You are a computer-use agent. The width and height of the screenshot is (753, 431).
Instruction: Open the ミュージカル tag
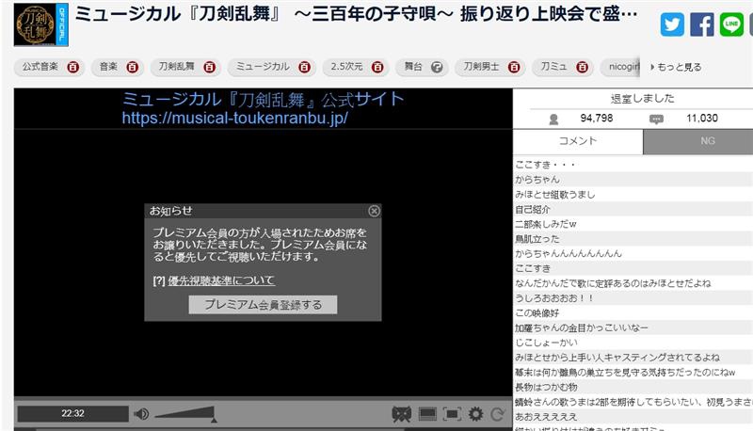pos(263,67)
